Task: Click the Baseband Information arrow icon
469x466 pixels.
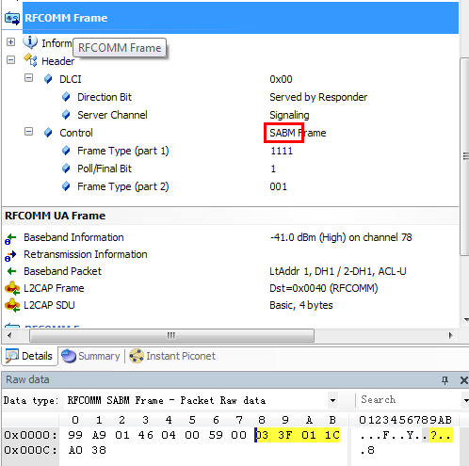Action: 10,238
